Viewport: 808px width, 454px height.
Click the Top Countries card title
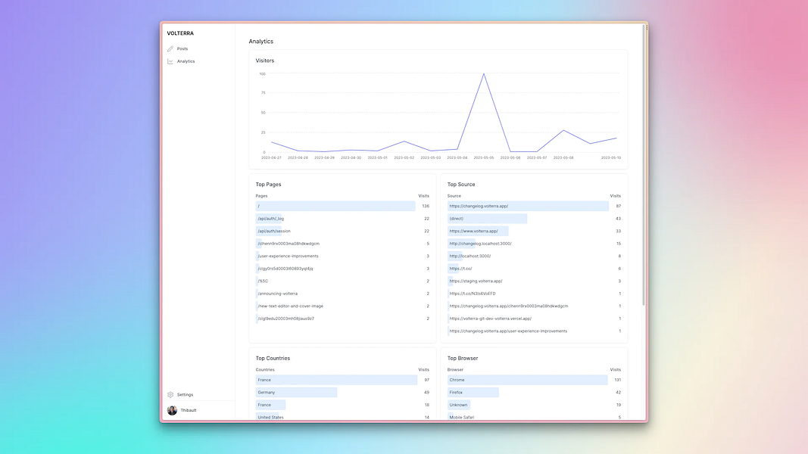[273, 358]
